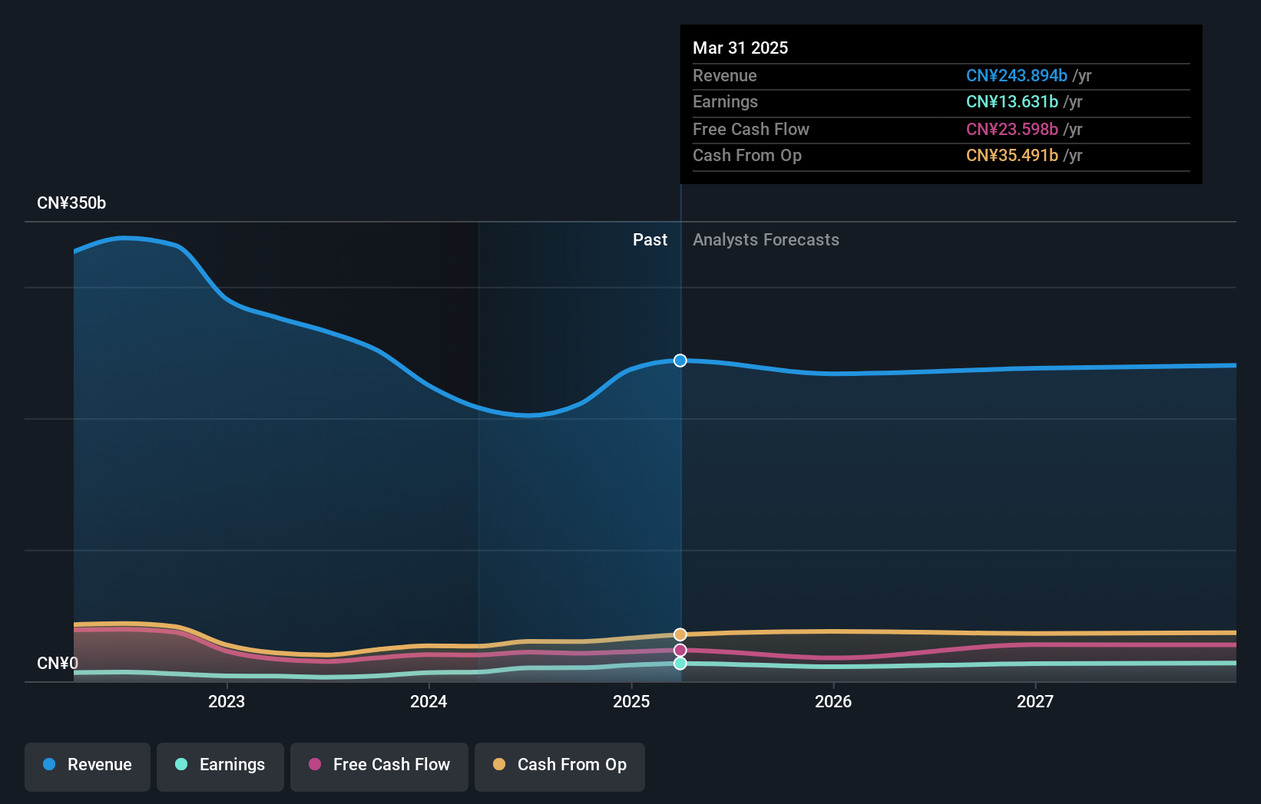Select the blue Revenue data point marker
This screenshot has height=804, width=1261.
pos(680,361)
